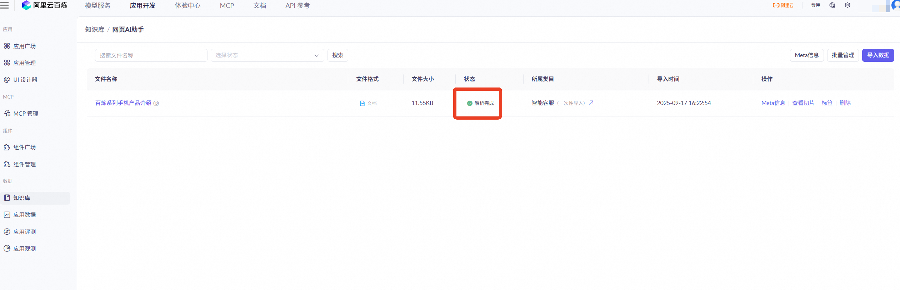Open the 费用 menu
The image size is (900, 290).
pos(815,5)
